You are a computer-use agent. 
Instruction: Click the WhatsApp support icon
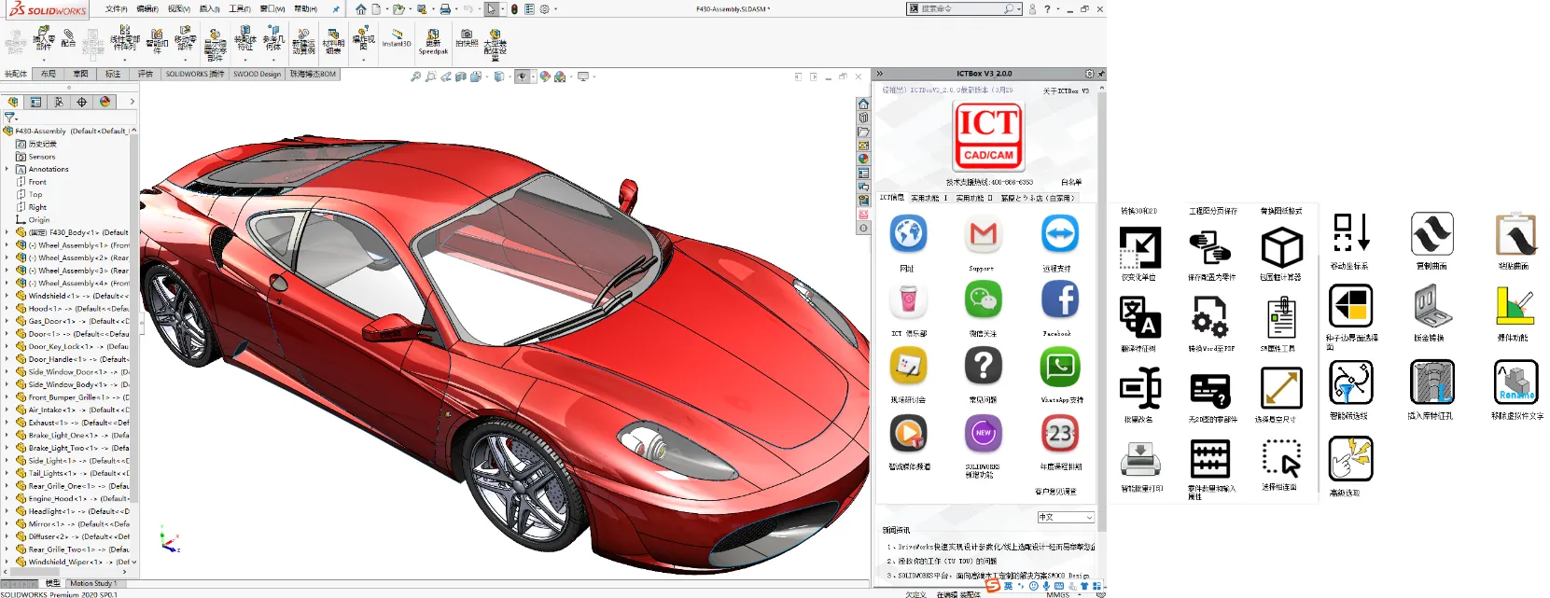coord(1060,367)
